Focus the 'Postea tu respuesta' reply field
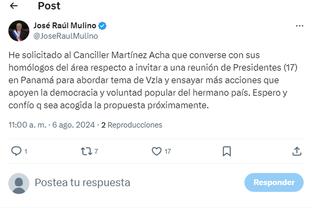Viewport: 312px width, 218px height. (135, 182)
